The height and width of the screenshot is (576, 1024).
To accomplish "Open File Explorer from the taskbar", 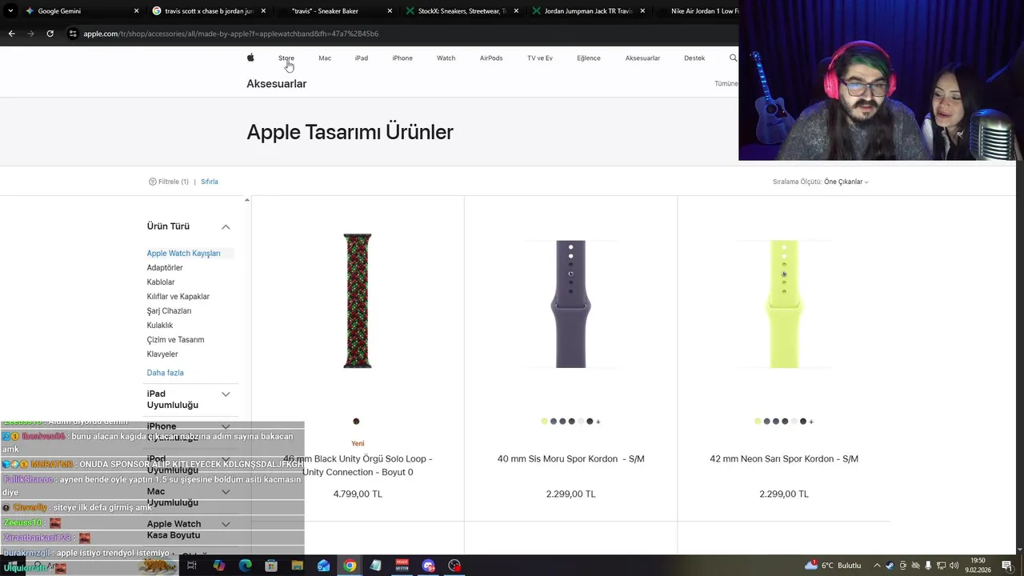I will 297,566.
